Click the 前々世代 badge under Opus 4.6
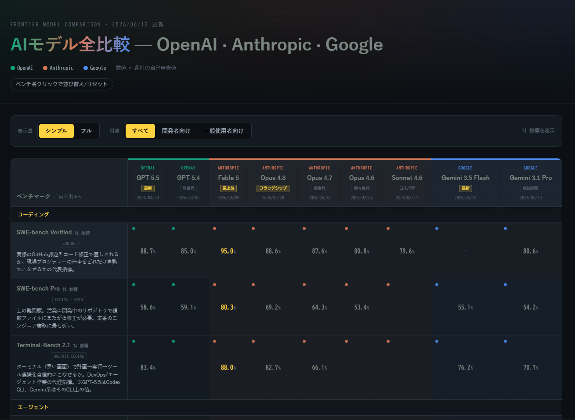The height and width of the screenshot is (420, 575). [x=362, y=188]
